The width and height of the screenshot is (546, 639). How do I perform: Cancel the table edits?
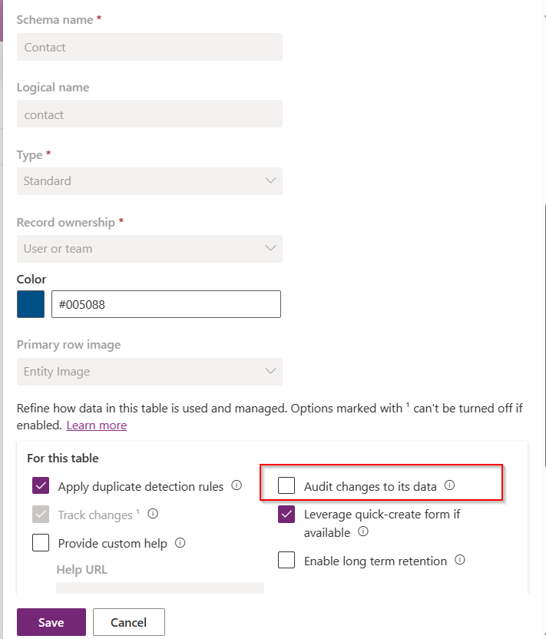point(129,622)
